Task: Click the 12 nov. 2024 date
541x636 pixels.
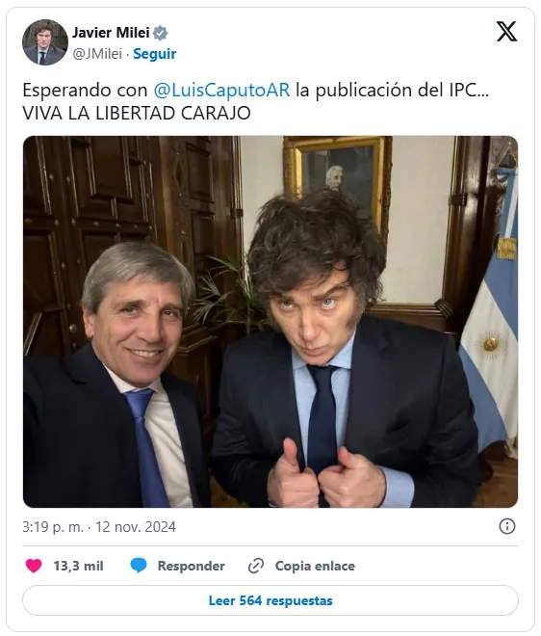Action: point(136,527)
